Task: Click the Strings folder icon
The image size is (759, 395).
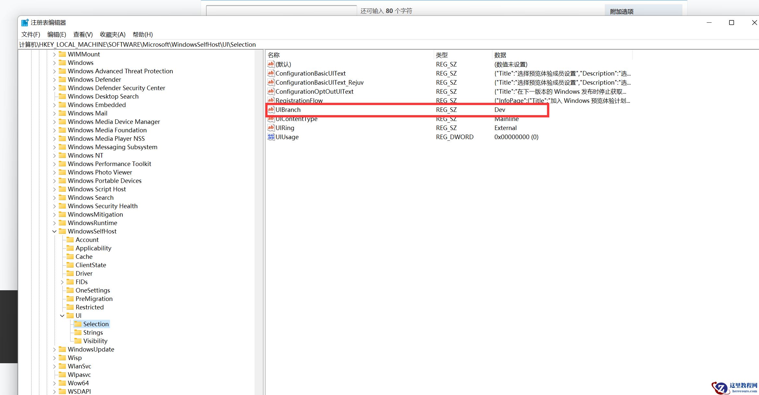Action: point(78,332)
